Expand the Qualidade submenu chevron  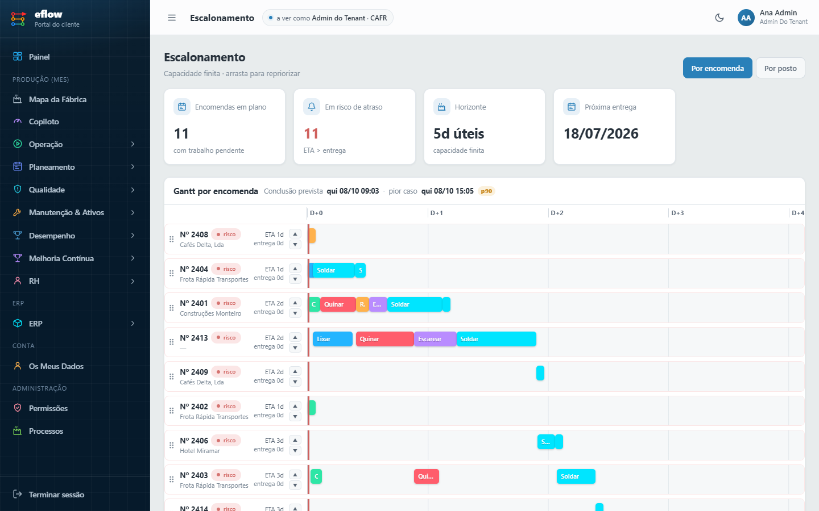click(x=133, y=190)
